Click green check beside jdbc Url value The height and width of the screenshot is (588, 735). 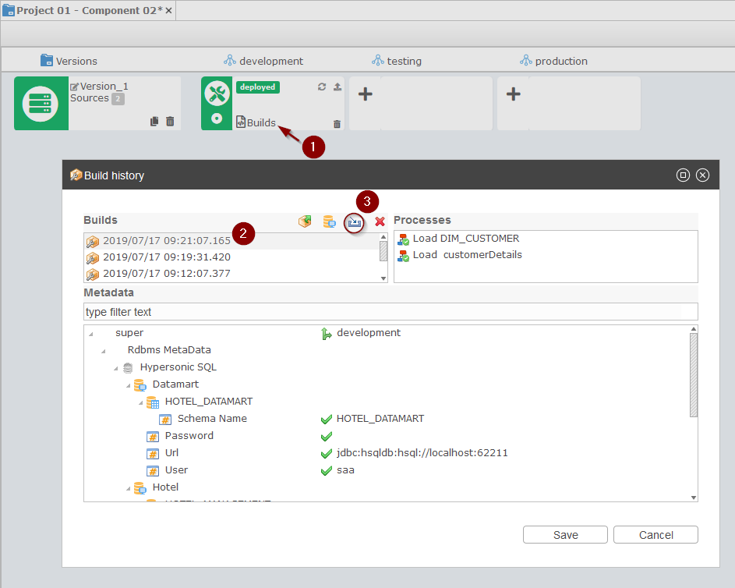[x=327, y=453]
